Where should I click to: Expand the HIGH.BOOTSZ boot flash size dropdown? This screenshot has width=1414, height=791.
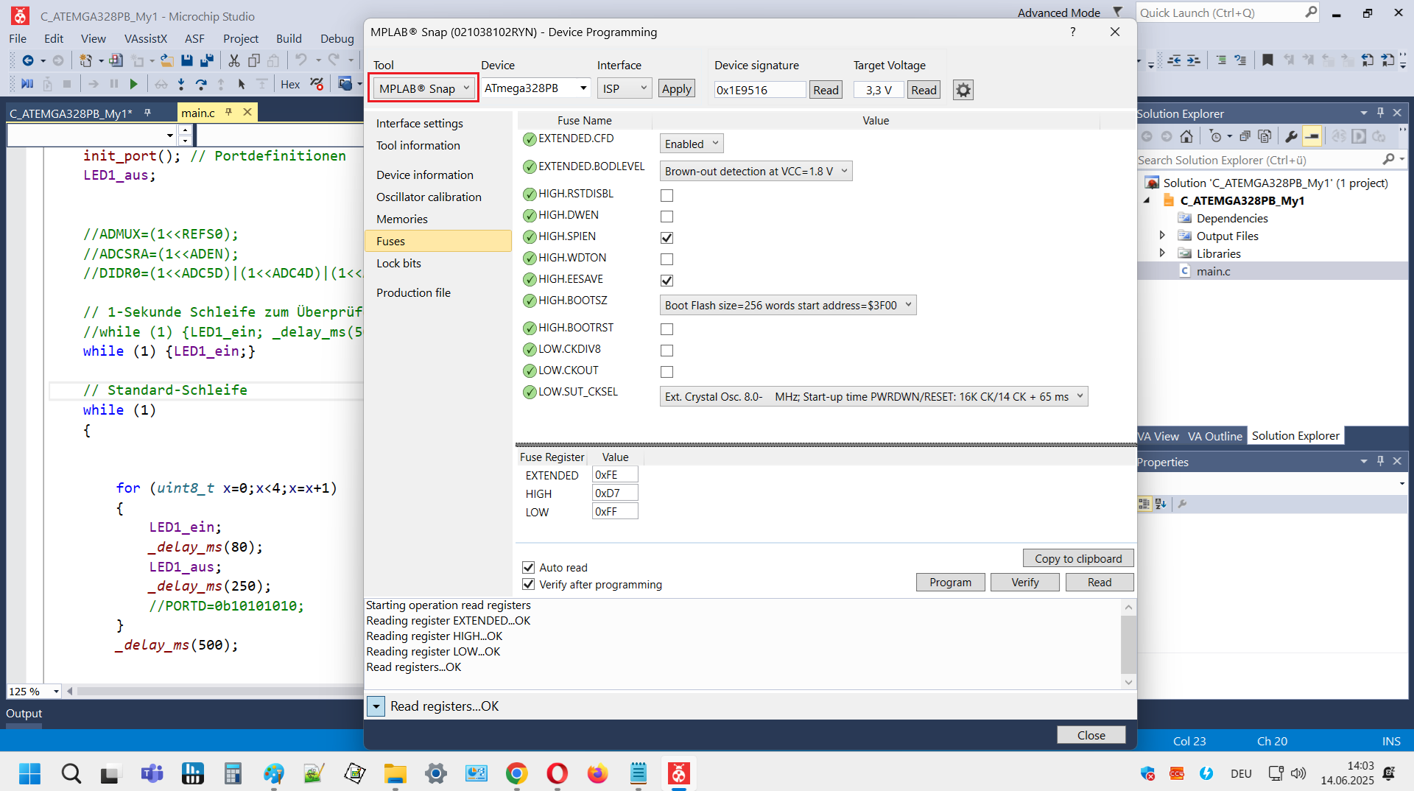pyautogui.click(x=787, y=305)
